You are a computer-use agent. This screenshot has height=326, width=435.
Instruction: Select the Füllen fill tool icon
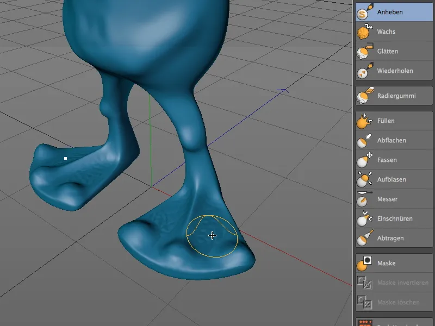click(x=364, y=121)
